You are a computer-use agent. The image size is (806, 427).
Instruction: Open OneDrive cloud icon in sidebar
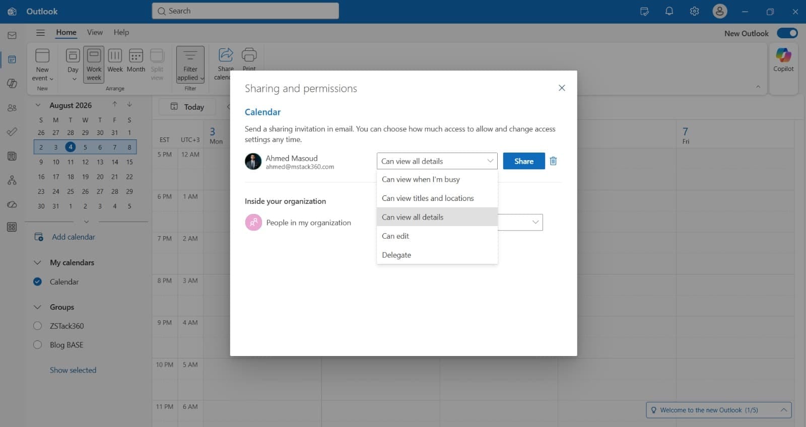[x=12, y=204]
